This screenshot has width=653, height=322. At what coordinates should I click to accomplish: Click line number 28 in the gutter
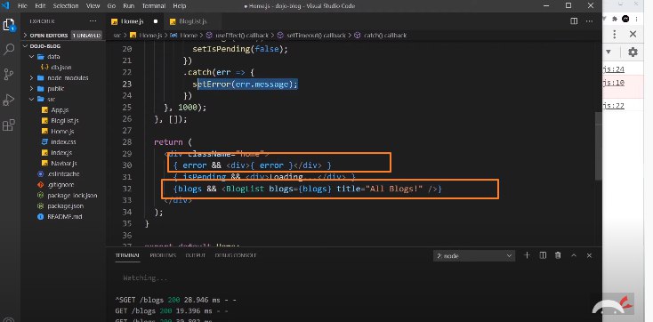tap(127, 142)
